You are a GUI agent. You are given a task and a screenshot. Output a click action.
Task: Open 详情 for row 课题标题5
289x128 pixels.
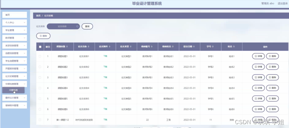pyautogui.click(x=258, y=98)
